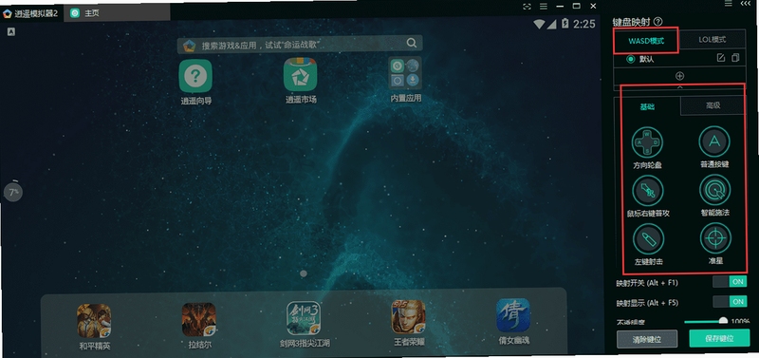The height and width of the screenshot is (358, 759).
Task: Open the 倩女幽魂 game
Action: pyautogui.click(x=513, y=315)
